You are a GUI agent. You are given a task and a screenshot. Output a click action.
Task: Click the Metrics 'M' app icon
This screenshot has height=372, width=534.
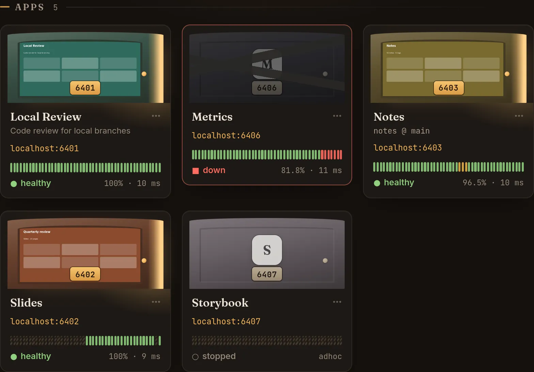point(267,64)
